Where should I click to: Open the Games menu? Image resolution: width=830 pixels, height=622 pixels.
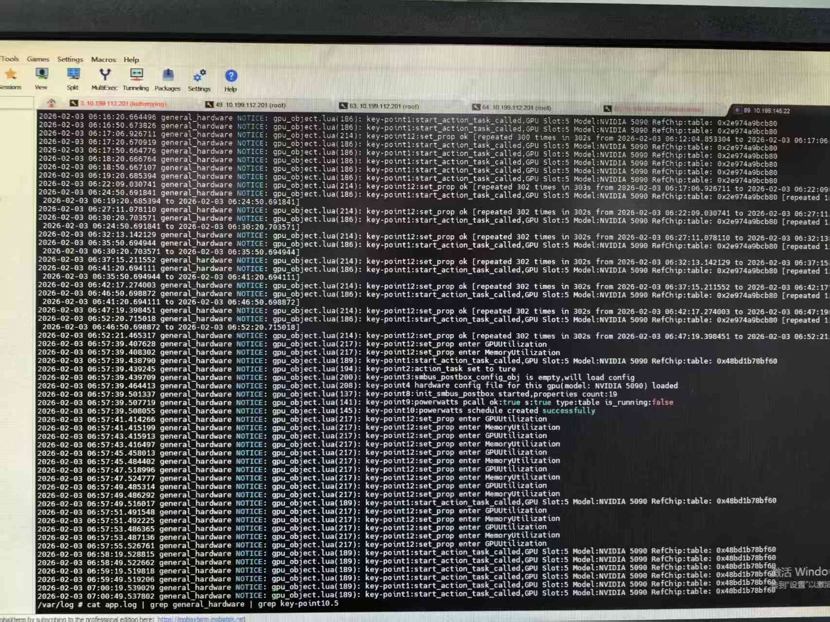tap(38, 59)
